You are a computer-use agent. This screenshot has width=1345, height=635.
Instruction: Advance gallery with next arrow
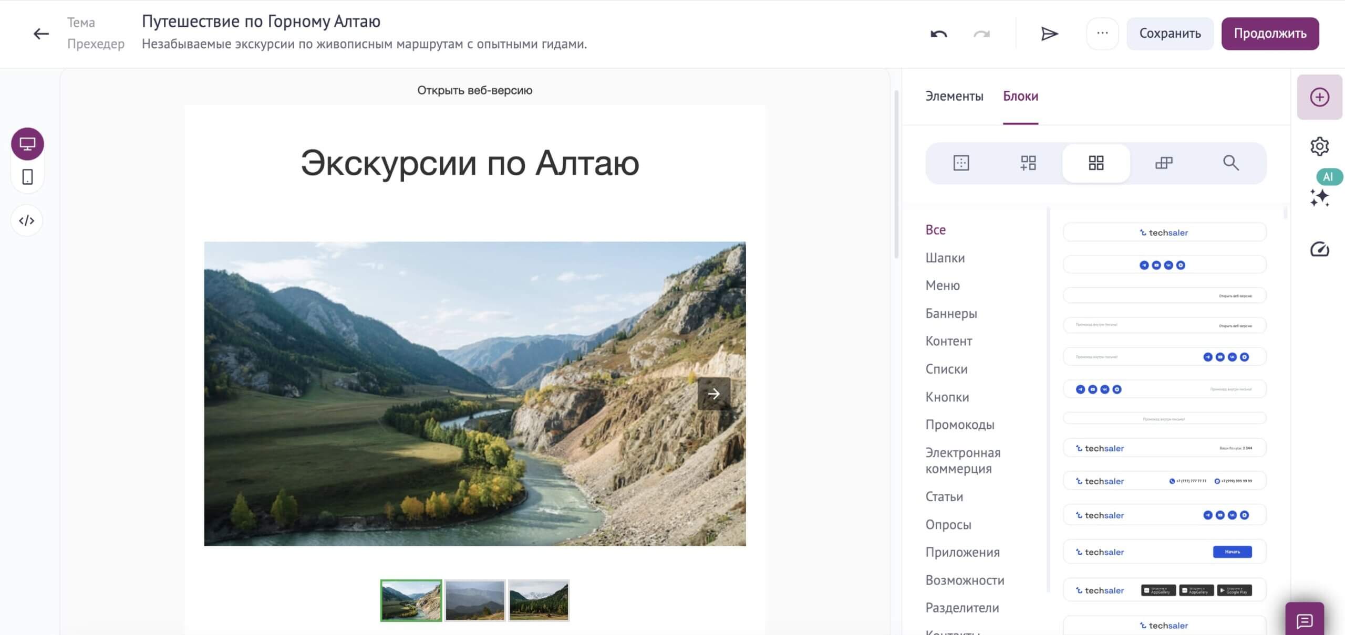click(x=713, y=394)
